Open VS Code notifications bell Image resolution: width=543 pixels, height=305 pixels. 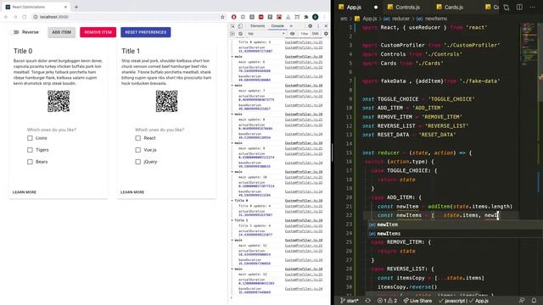click(x=534, y=301)
